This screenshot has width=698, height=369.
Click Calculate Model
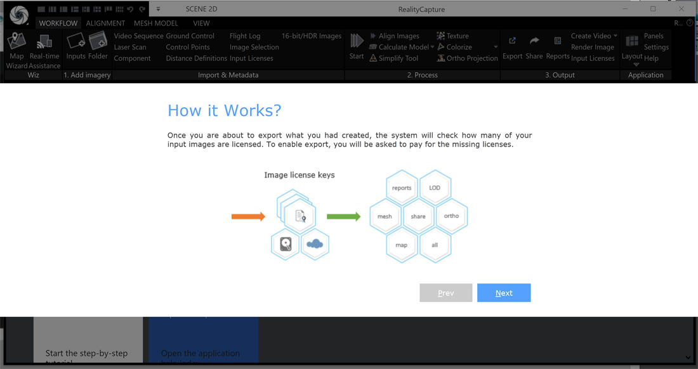click(x=399, y=47)
